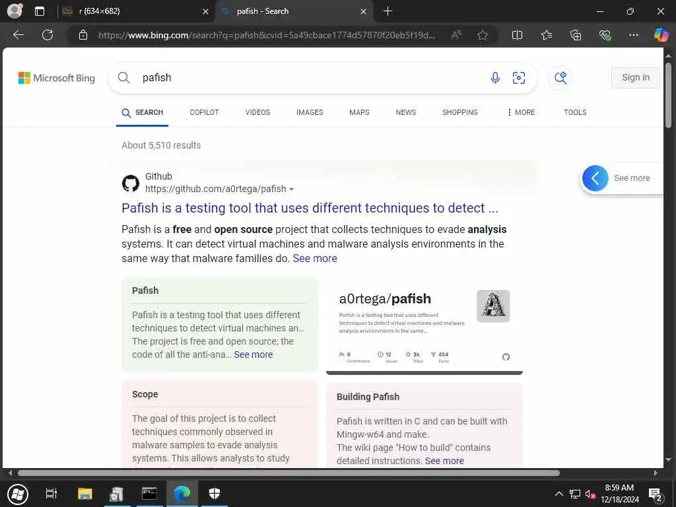This screenshot has height=507, width=676.
Task: Activate Read aloud icon in address bar
Action: (x=456, y=35)
